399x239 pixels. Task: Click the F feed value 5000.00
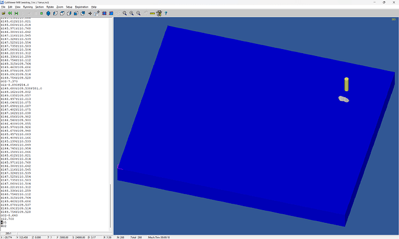pyautogui.click(x=64, y=237)
